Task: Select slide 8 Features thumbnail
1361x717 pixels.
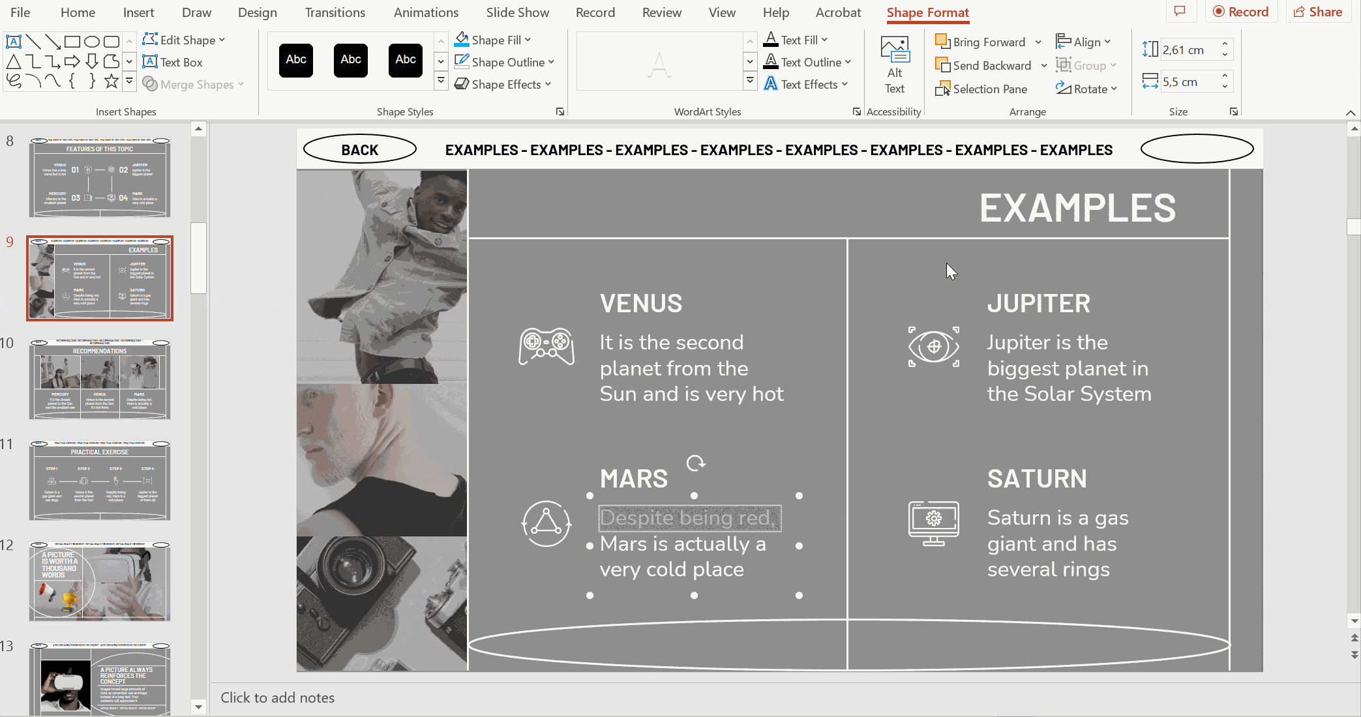Action: pyautogui.click(x=100, y=177)
